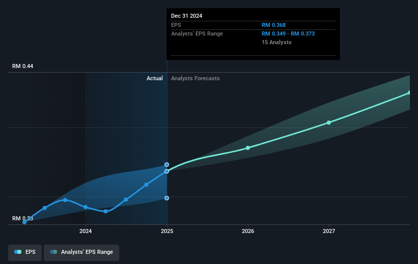The height and width of the screenshot is (264, 418).
Task: Select the 2027 forecast data point
Action: tap(329, 122)
